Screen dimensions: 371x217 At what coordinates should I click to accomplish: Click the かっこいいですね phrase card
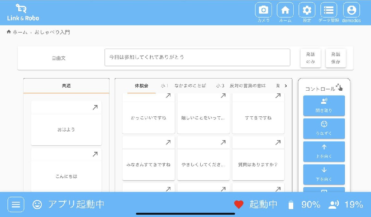coord(149,113)
